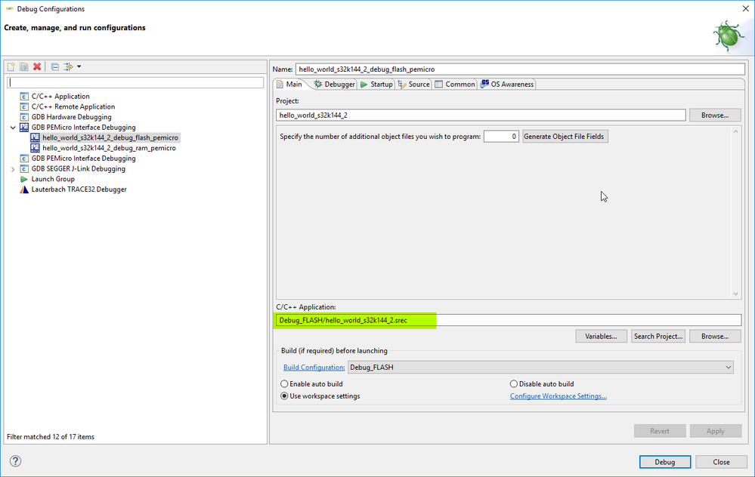The image size is (755, 477).
Task: Duplicate the selected launch configuration
Action: (x=23, y=66)
